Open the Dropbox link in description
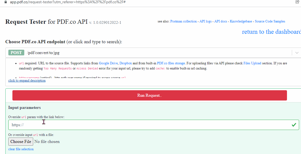This screenshot has height=154, width=301. click(x=125, y=63)
